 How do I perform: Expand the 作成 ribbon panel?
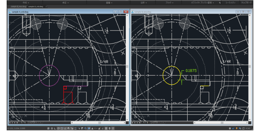point(26,3)
